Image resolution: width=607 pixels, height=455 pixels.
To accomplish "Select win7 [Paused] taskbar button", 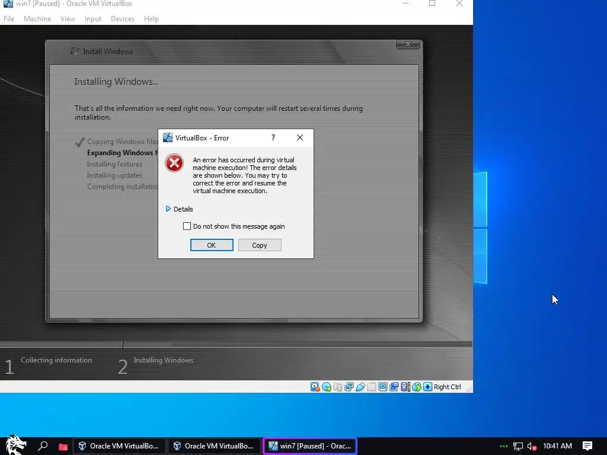I will tap(310, 446).
